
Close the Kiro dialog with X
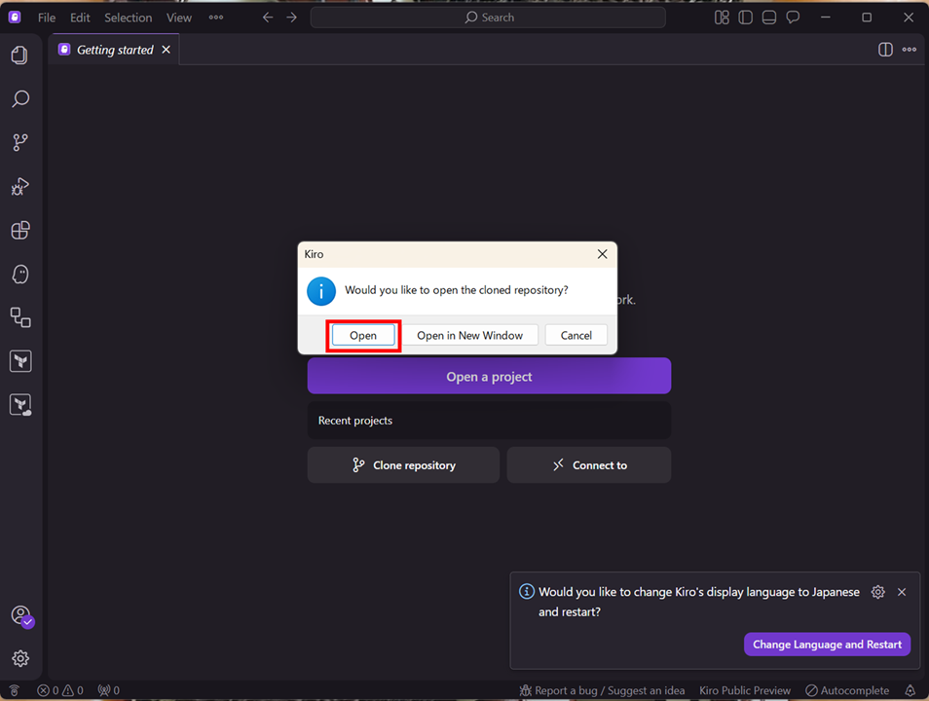602,254
